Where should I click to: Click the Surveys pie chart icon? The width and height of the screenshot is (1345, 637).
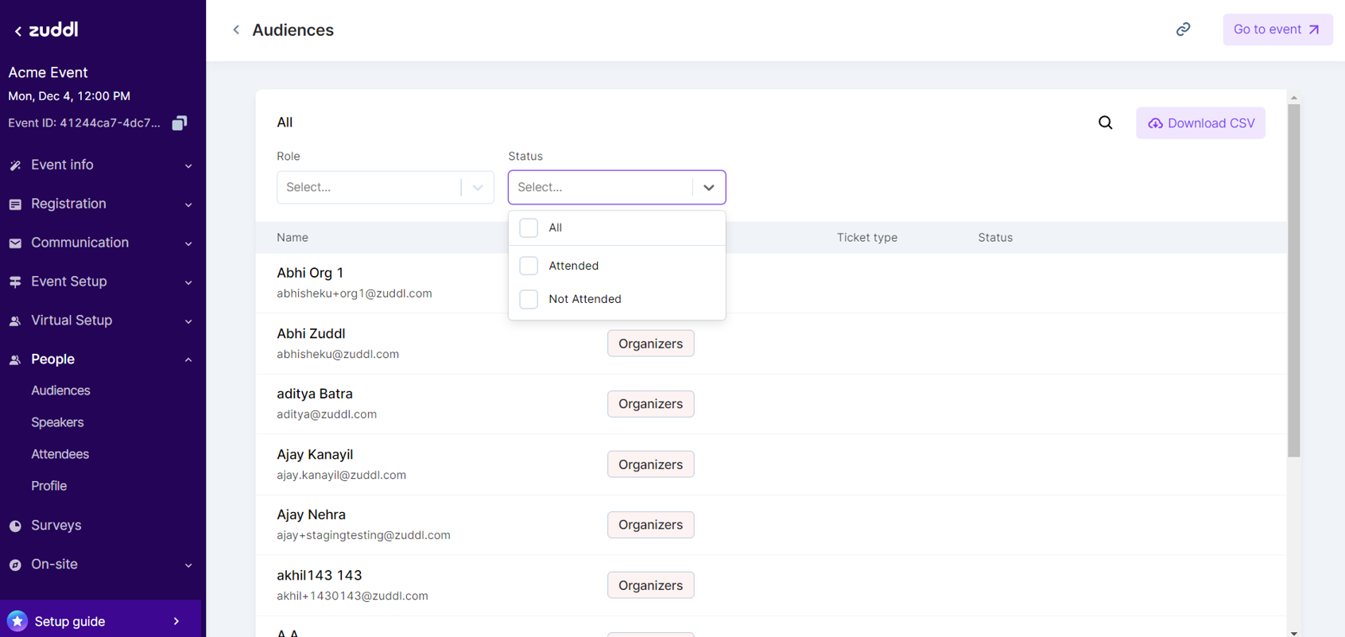(15, 526)
